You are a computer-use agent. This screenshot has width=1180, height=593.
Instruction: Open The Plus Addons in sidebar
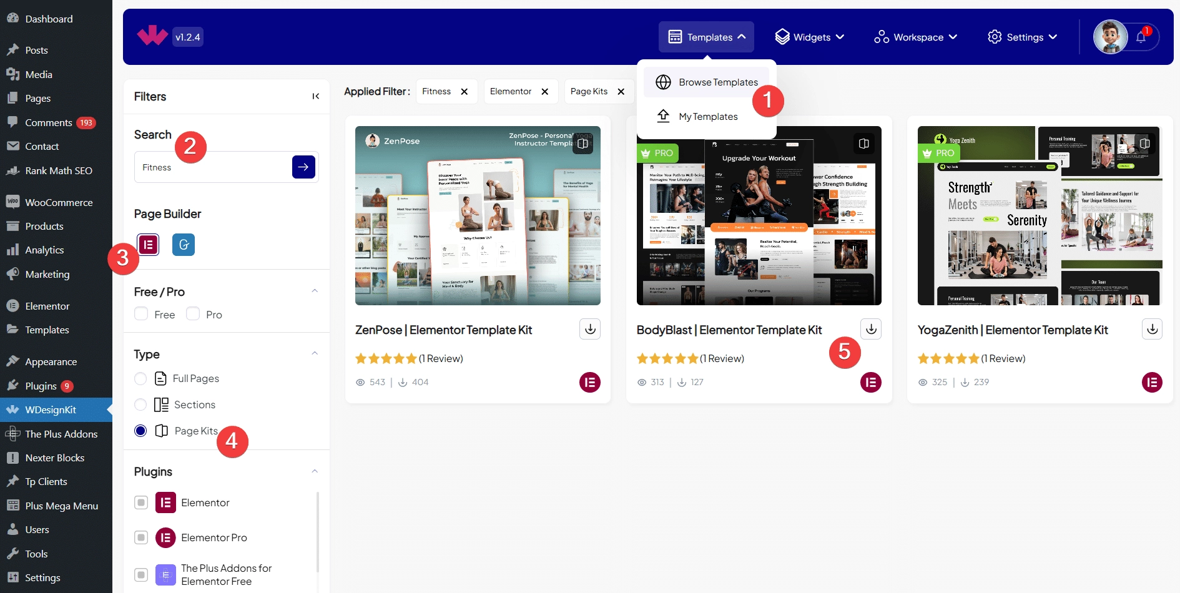(61, 434)
